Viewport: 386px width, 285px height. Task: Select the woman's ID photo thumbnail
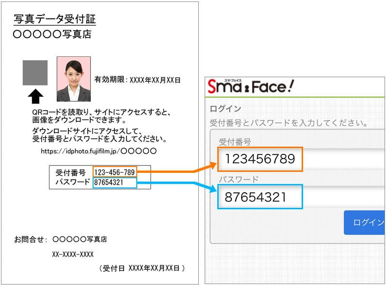[74, 79]
